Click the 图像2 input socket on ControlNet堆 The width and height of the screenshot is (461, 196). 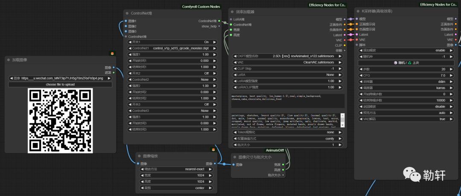pyautogui.click(x=126, y=26)
